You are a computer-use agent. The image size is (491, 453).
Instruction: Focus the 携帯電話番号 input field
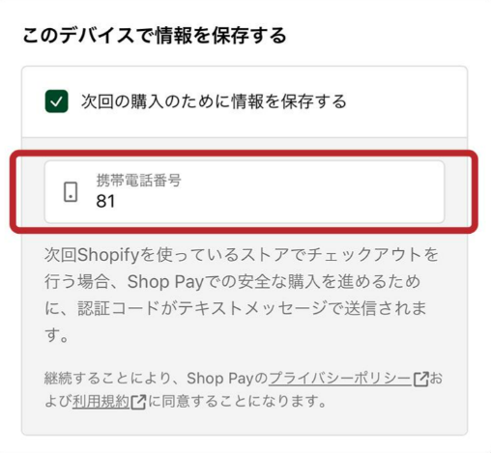tap(245, 192)
